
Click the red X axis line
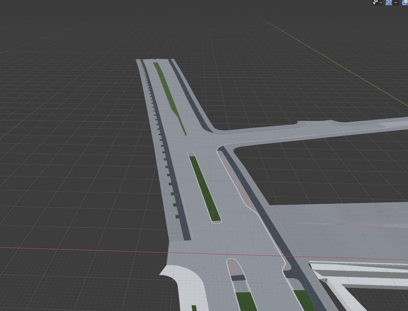pyautogui.click(x=72, y=249)
